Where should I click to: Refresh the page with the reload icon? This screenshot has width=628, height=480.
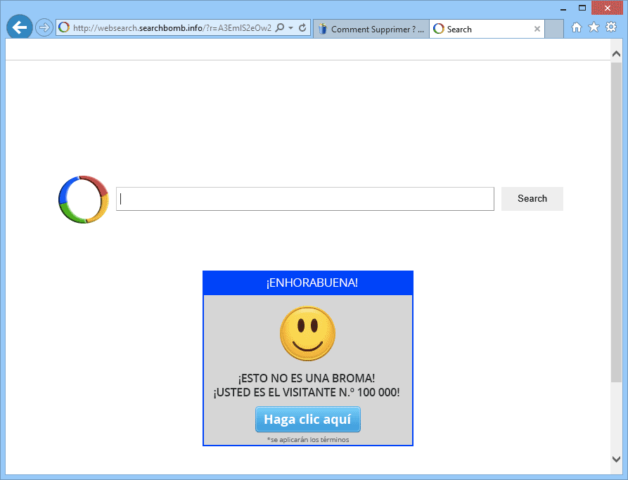(x=303, y=27)
